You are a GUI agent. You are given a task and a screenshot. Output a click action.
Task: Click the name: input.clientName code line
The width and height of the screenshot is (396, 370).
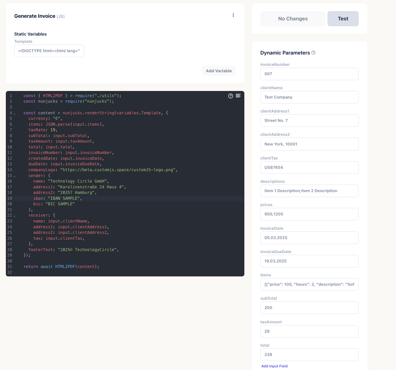point(61,221)
